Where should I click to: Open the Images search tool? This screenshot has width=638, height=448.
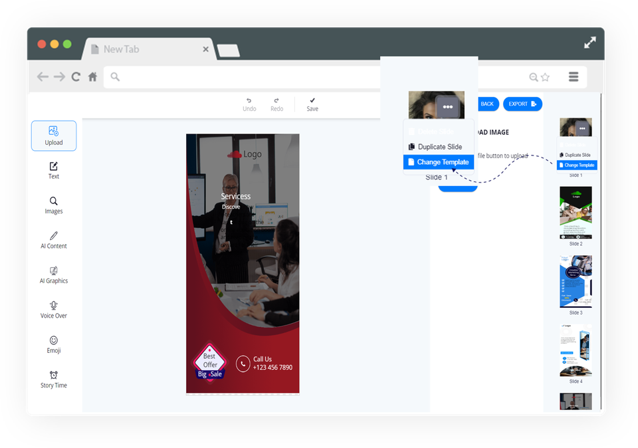(54, 205)
